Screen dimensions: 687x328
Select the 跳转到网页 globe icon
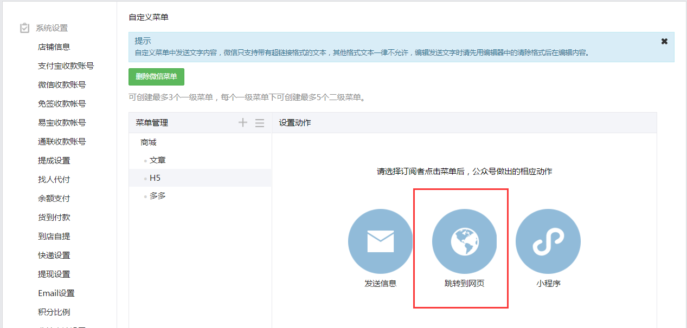coord(464,241)
